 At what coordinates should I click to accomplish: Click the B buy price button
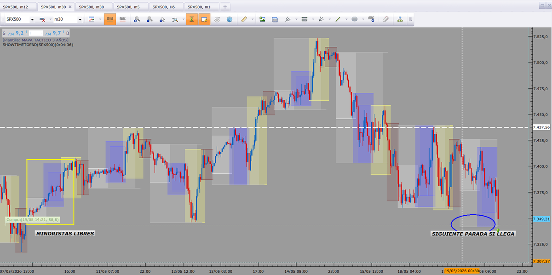click(57, 33)
